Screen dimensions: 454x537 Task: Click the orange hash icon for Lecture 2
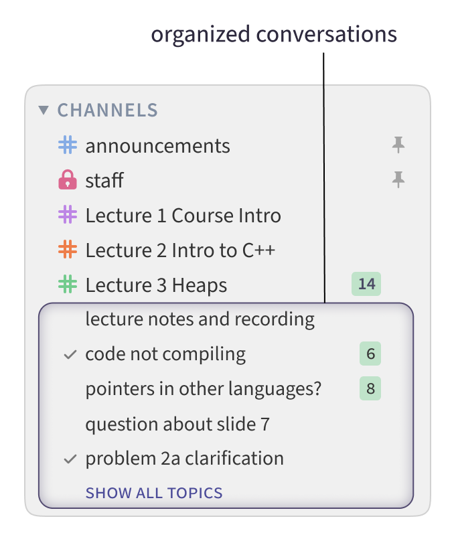pyautogui.click(x=68, y=250)
